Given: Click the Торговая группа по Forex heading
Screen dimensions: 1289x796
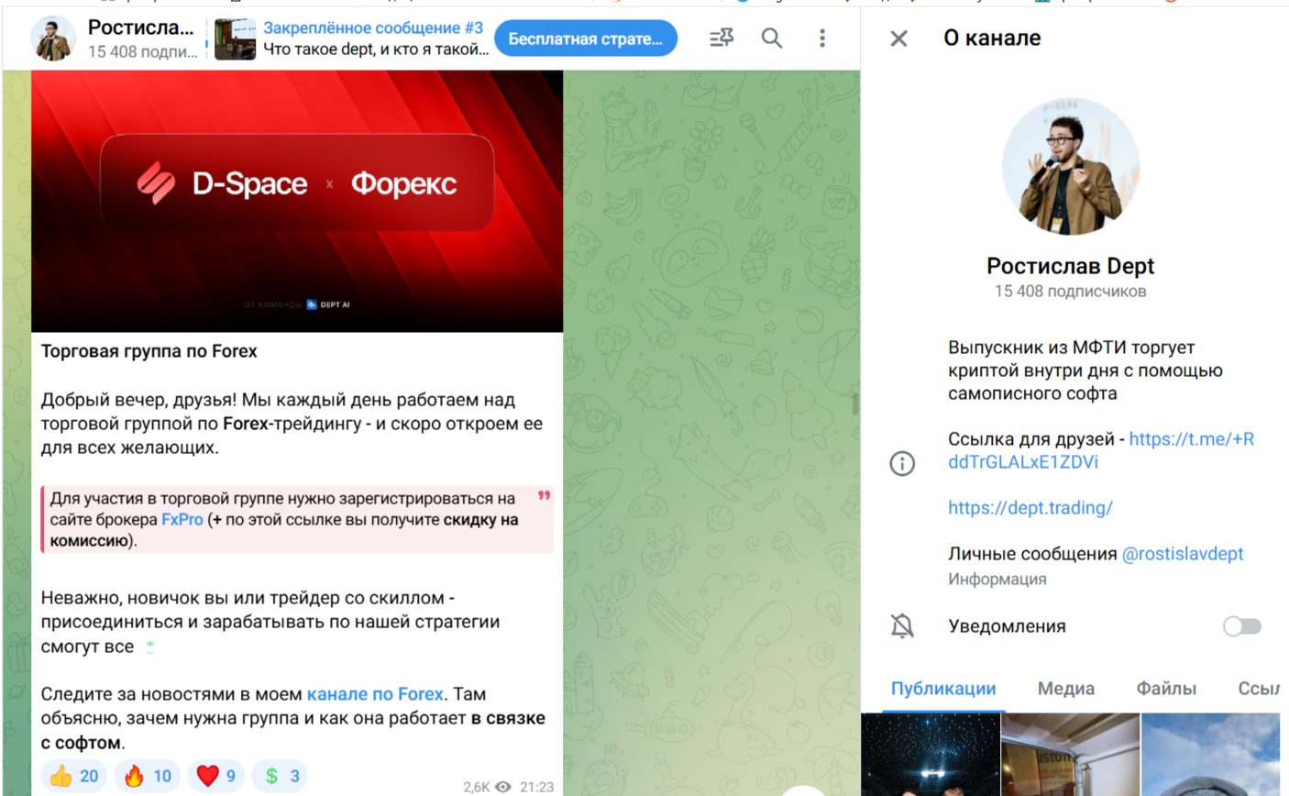Looking at the screenshot, I should point(149,351).
